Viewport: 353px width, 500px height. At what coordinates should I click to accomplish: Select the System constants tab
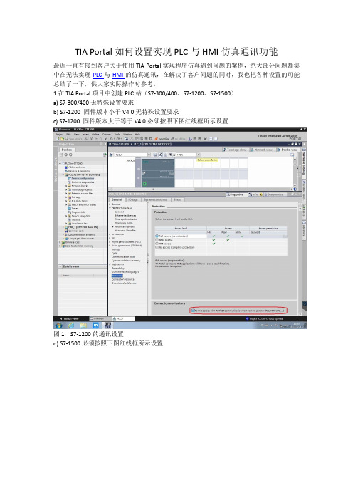coord(155,199)
